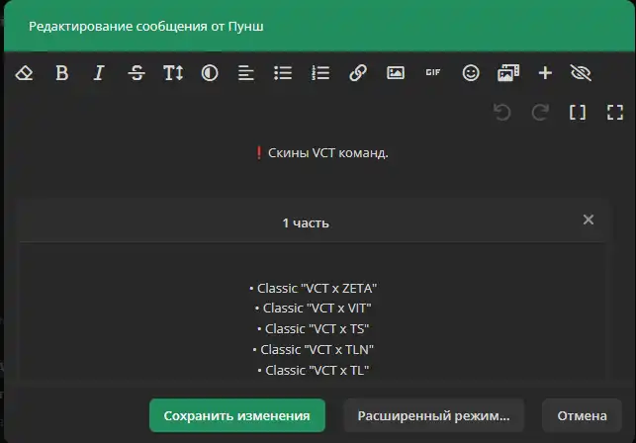Open the text Alignment options
This screenshot has width=636, height=443.
coord(246,73)
